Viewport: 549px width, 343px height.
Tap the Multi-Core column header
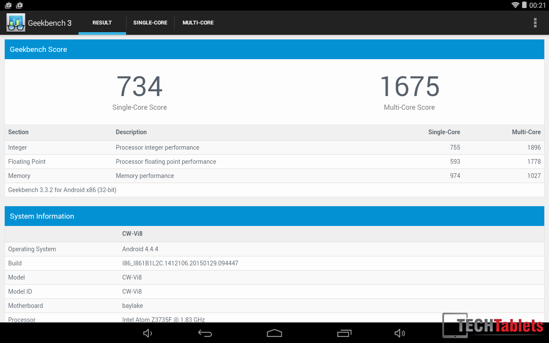pyautogui.click(x=526, y=132)
